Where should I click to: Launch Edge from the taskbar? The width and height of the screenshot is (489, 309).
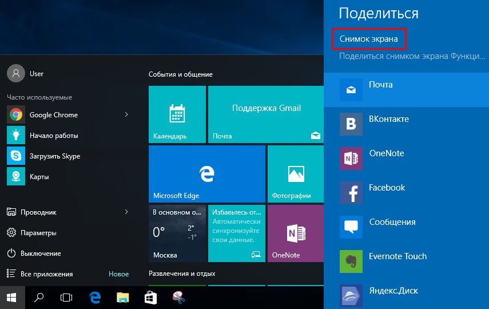pos(95,298)
